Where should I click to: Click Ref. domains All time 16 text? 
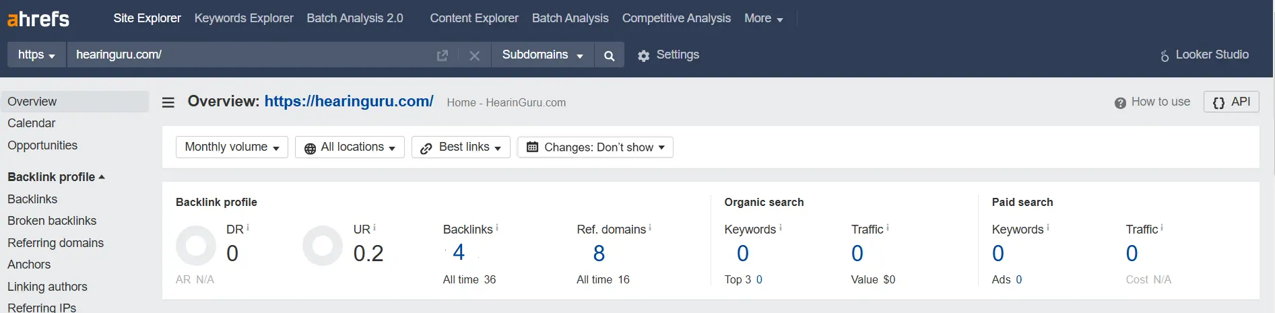point(603,279)
